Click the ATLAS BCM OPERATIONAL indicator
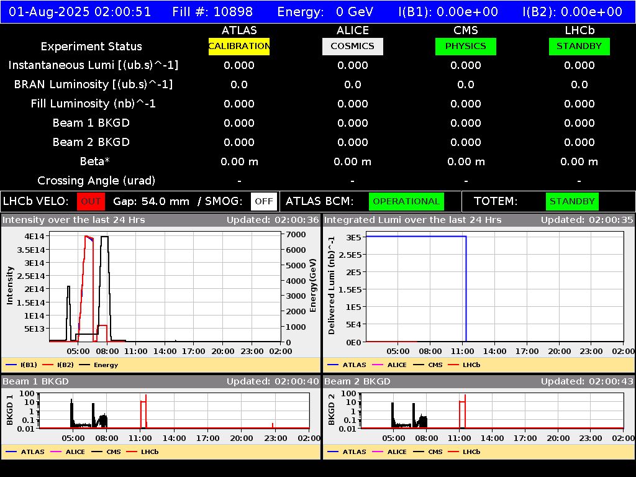The width and height of the screenshot is (636, 477). (406, 202)
